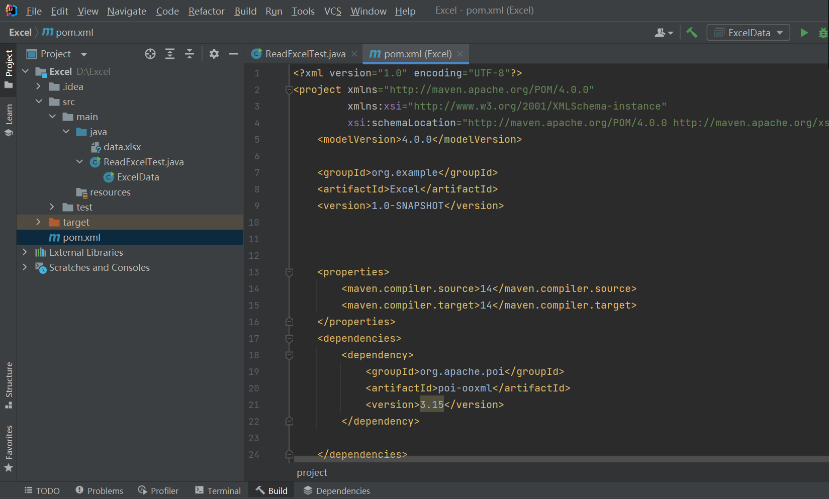Build the project using the hammer icon
This screenshot has width=829, height=499.
point(692,32)
